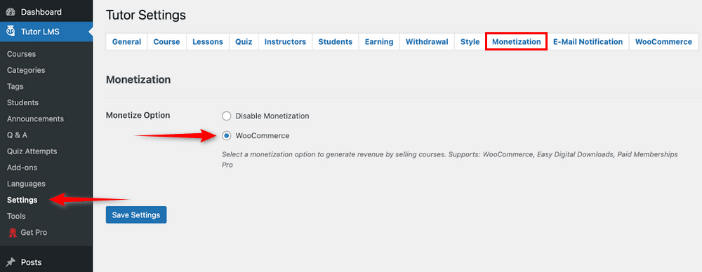Go to the Students settings tab

click(336, 41)
